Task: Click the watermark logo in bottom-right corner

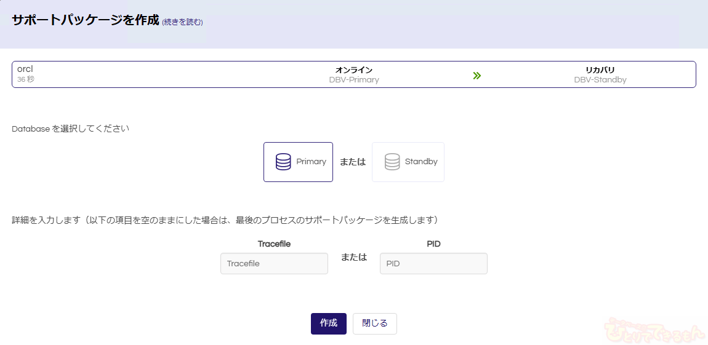Action: tap(655, 330)
